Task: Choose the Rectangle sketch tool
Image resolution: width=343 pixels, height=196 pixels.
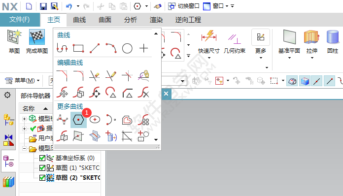Action: 78,48
